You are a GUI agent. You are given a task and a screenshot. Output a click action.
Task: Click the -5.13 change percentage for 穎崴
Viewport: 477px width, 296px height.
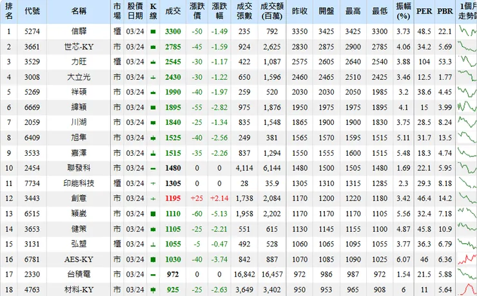219,214
